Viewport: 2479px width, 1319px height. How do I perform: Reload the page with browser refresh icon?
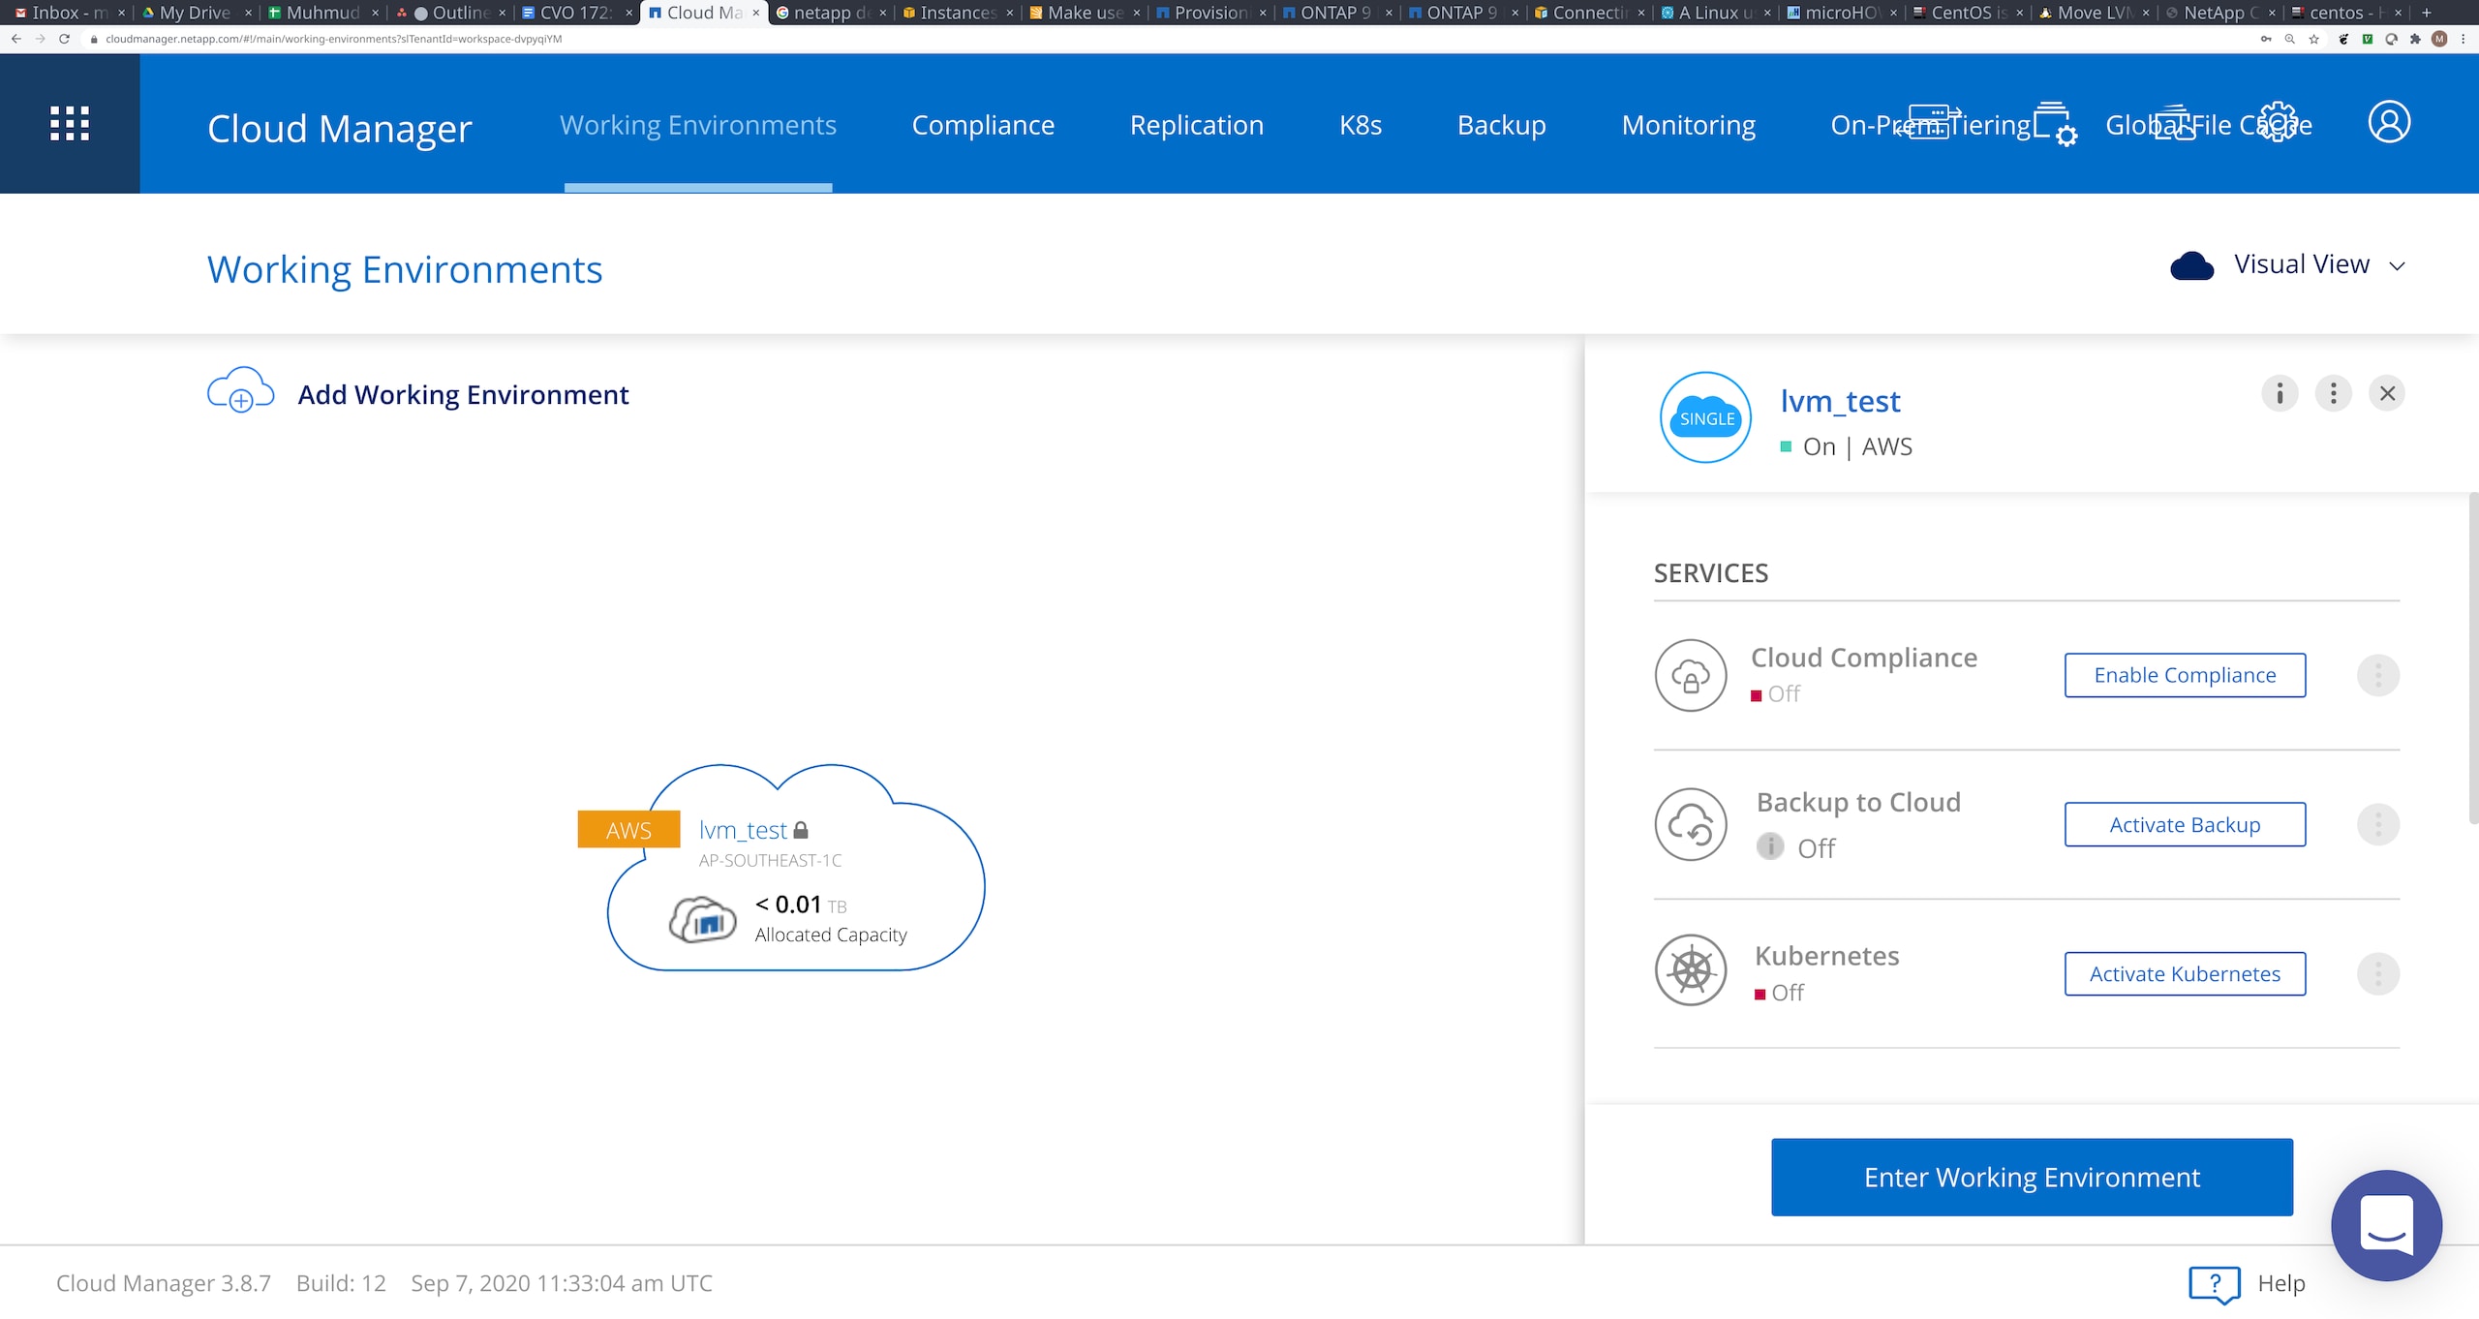[x=64, y=39]
